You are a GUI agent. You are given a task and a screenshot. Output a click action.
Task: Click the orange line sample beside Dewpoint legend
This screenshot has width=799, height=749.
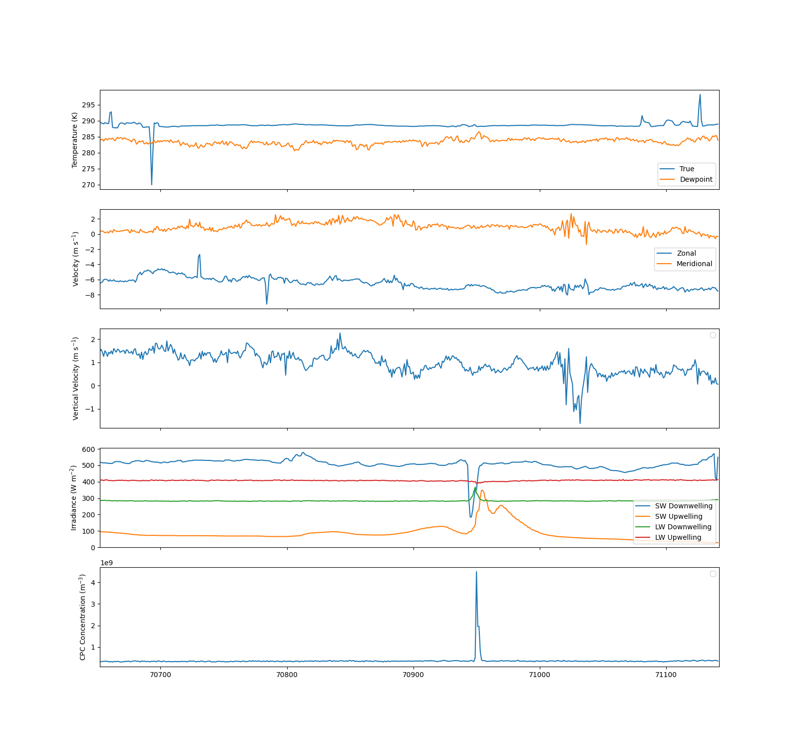click(x=667, y=179)
